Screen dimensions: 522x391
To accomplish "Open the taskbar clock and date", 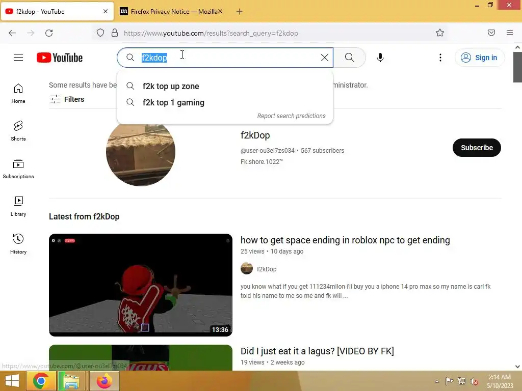I will coord(500,381).
